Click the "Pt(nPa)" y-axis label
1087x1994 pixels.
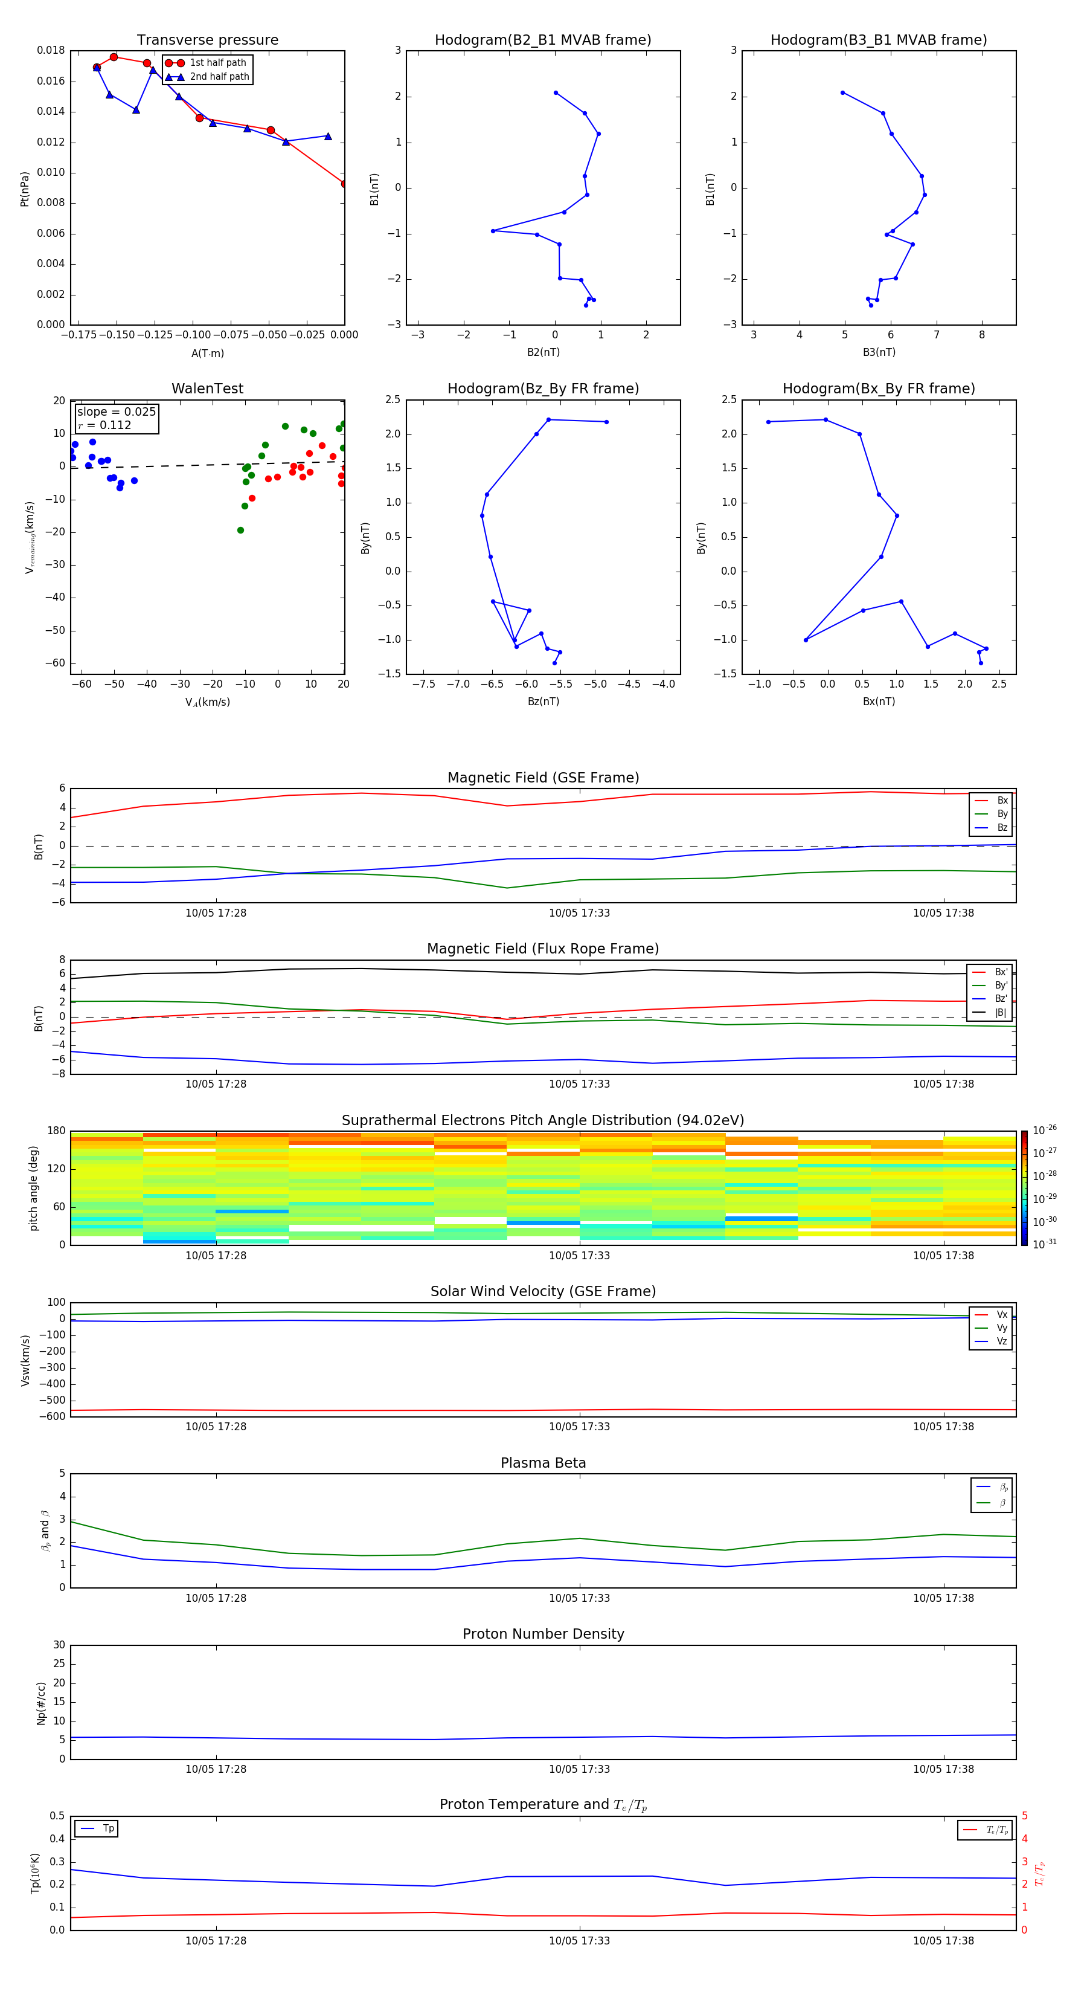coord(25,188)
